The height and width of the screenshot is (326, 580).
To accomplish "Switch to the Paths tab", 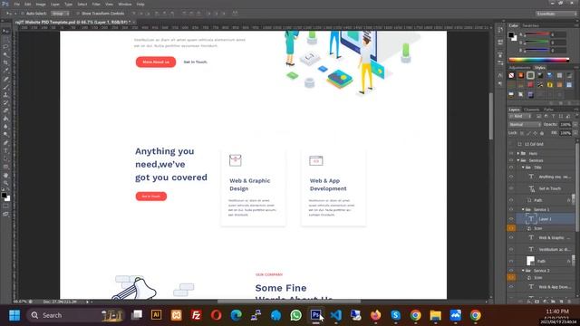I will point(548,110).
